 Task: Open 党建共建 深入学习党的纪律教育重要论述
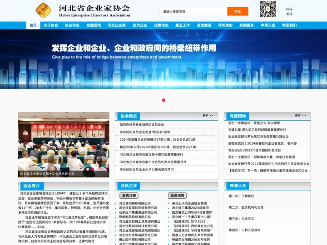[x=257, y=130]
